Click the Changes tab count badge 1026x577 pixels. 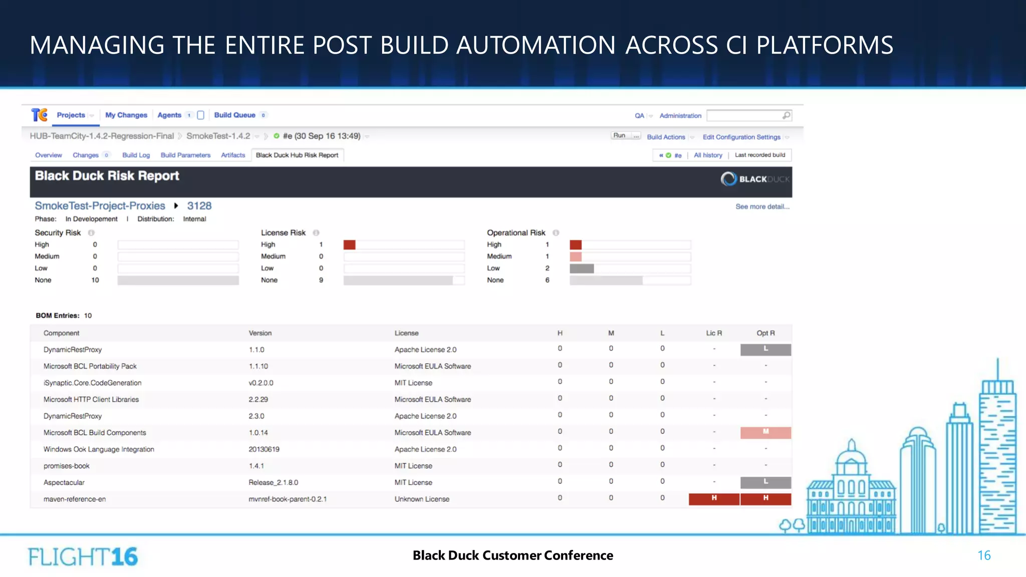(106, 155)
